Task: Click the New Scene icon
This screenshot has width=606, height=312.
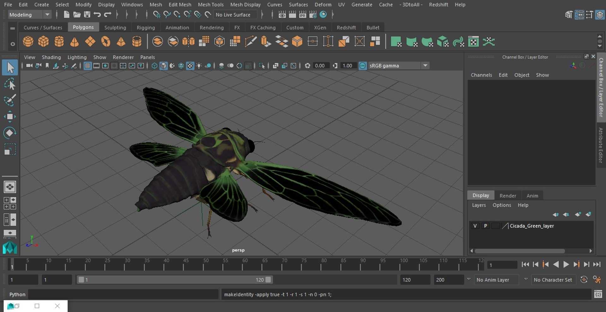Action: pos(66,14)
